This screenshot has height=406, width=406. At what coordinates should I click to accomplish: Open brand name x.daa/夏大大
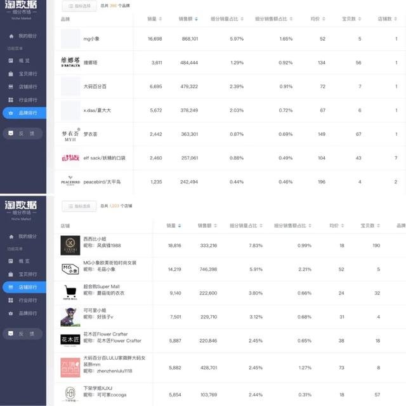(x=97, y=110)
